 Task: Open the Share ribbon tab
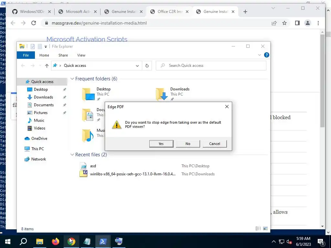click(63, 55)
